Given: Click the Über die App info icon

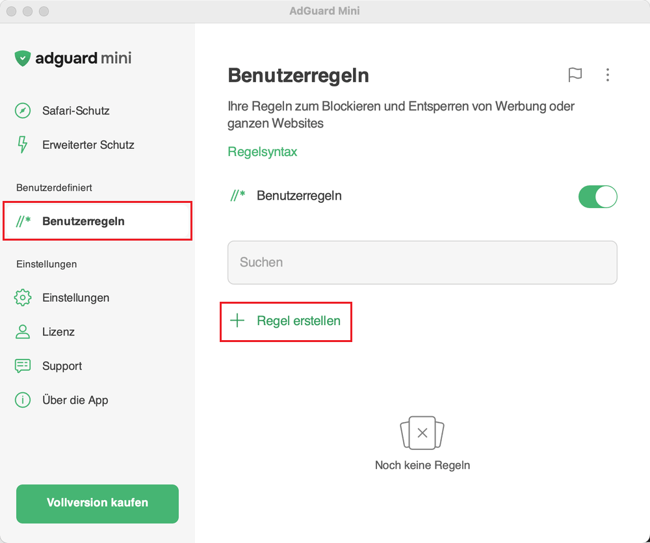Looking at the screenshot, I should coord(23,400).
